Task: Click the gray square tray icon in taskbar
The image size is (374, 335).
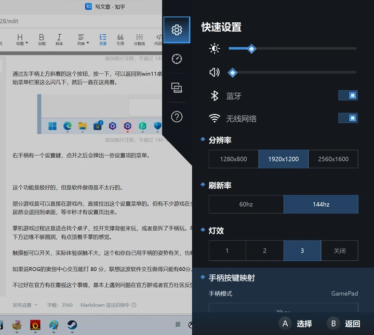Action: coord(178,325)
